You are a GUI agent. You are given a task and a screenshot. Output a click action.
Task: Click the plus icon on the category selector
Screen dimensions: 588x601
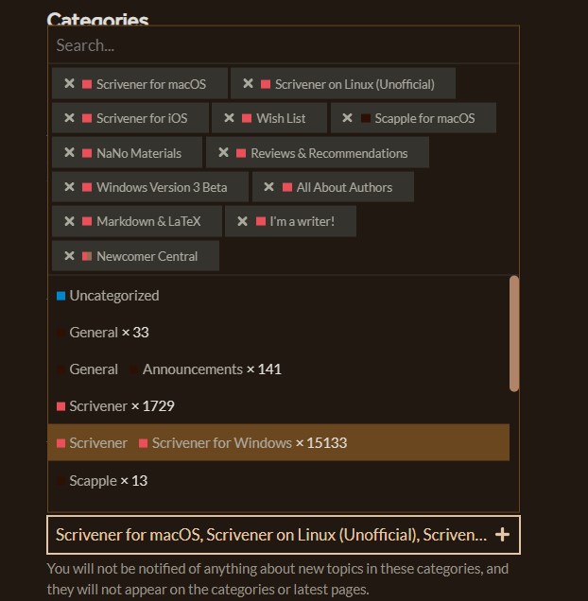click(502, 534)
